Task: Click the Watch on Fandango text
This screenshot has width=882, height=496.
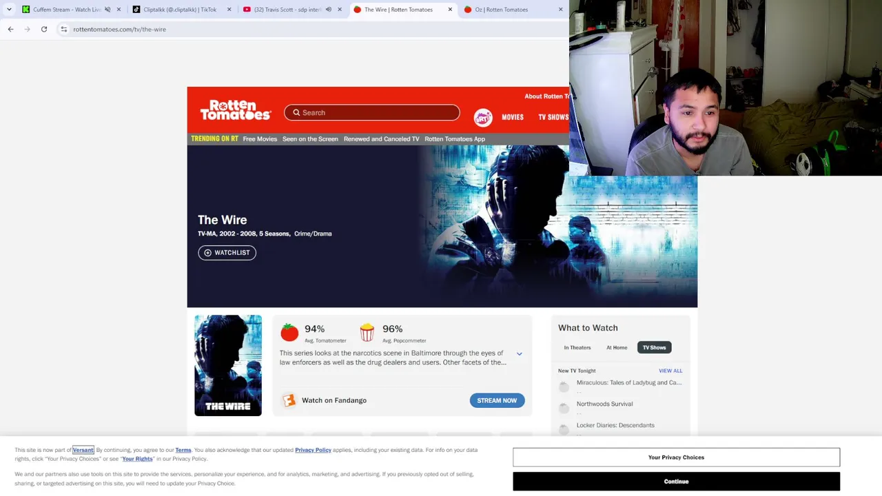Action: point(334,400)
